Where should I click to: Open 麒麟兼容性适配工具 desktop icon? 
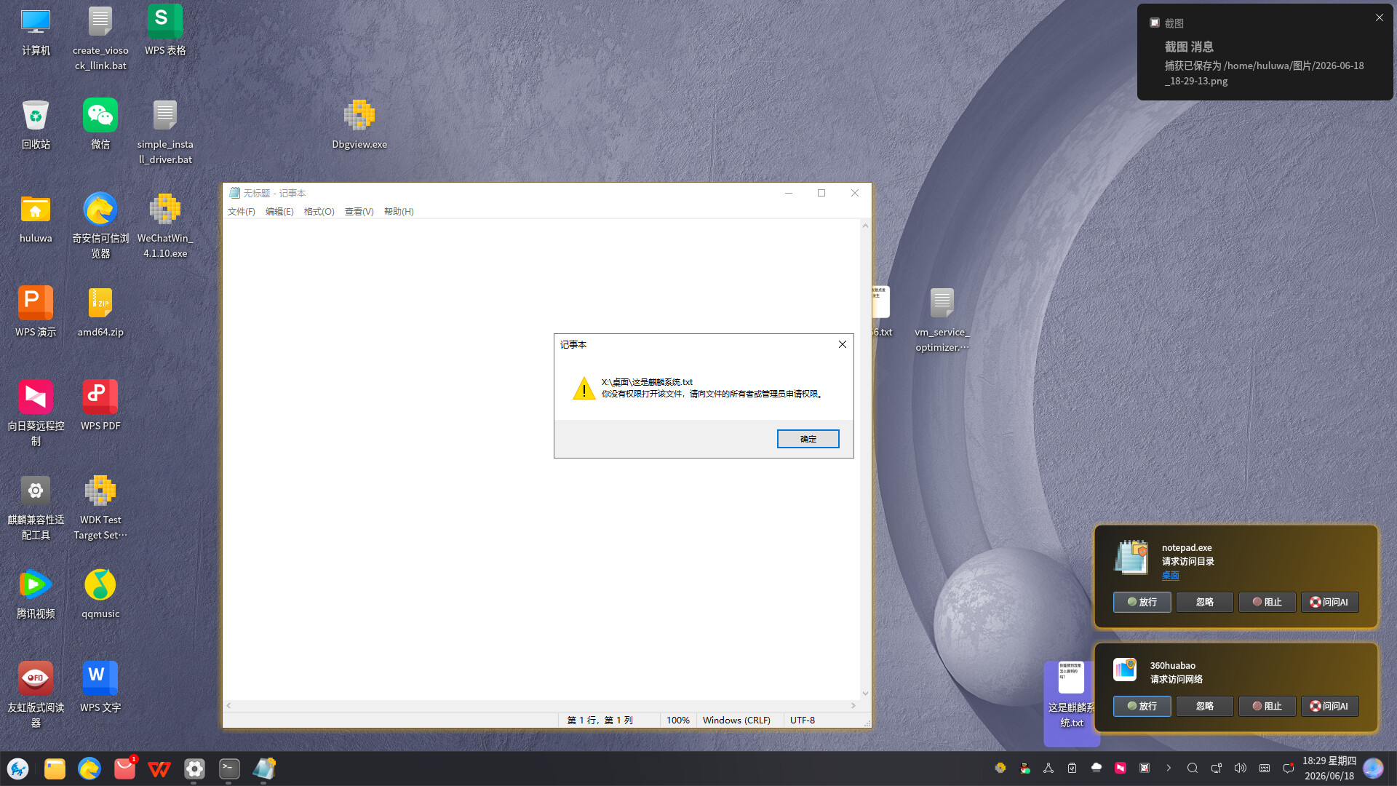(x=36, y=507)
